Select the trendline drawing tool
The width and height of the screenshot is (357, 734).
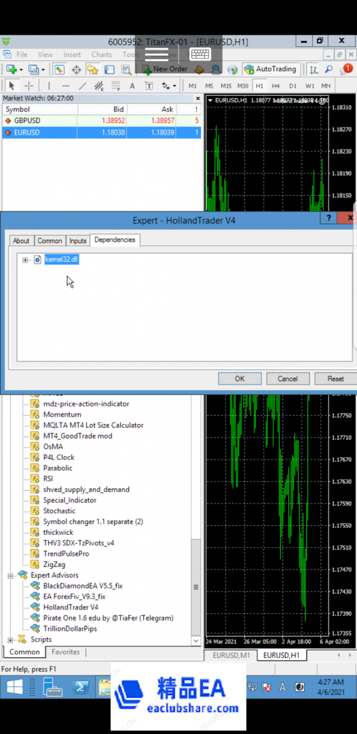82,86
